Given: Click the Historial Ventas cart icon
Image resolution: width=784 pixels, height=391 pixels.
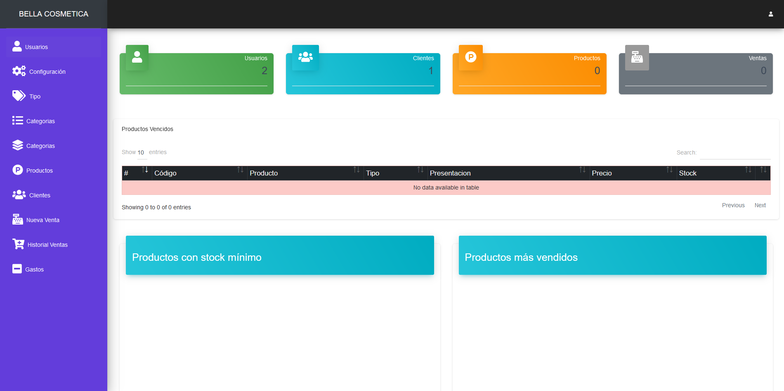Looking at the screenshot, I should tap(18, 244).
